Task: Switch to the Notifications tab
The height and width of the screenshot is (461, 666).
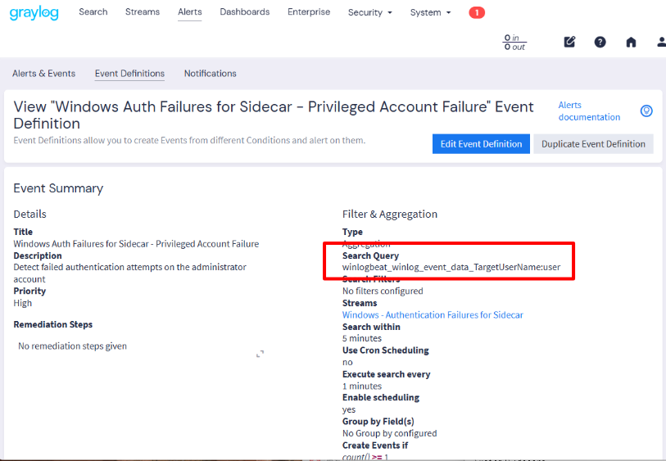Action: click(211, 74)
